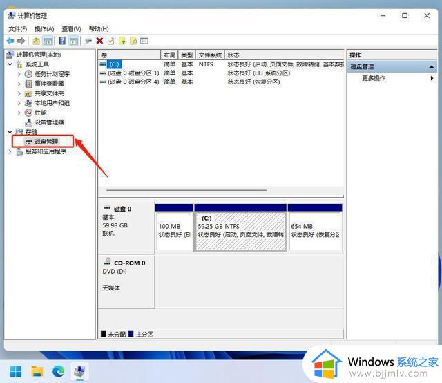The height and width of the screenshot is (383, 442).
Task: Click the 状态 column header
Action: click(x=285, y=55)
